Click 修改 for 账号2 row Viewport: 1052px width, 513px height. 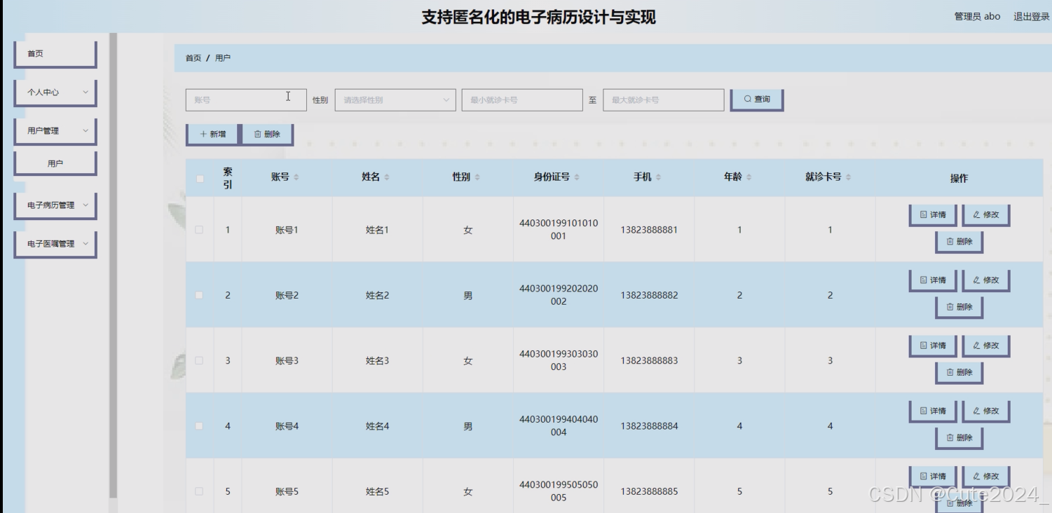click(986, 280)
